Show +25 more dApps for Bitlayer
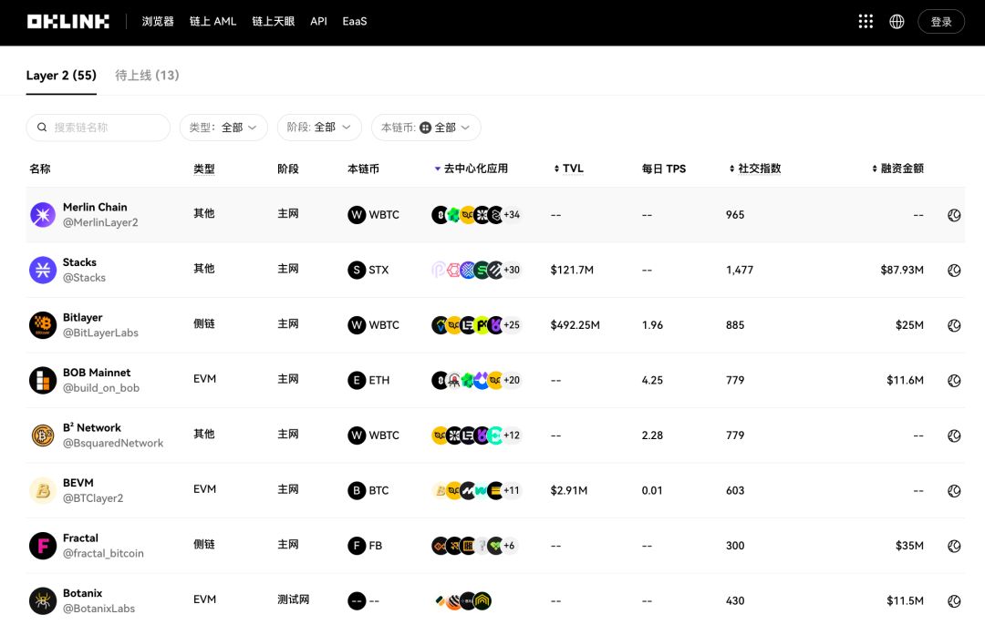This screenshot has width=985, height=625. [512, 325]
